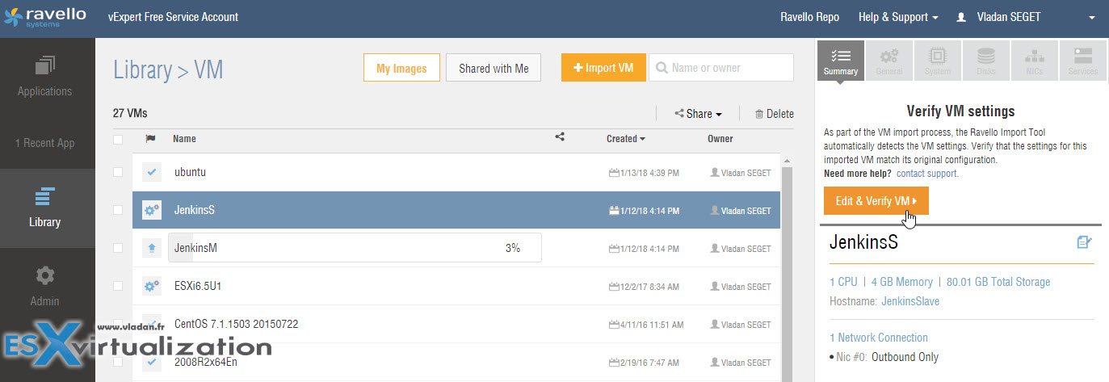Click the calendar icon in ubuntu row
Viewport: 1109px width, 382px height.
tap(613, 173)
